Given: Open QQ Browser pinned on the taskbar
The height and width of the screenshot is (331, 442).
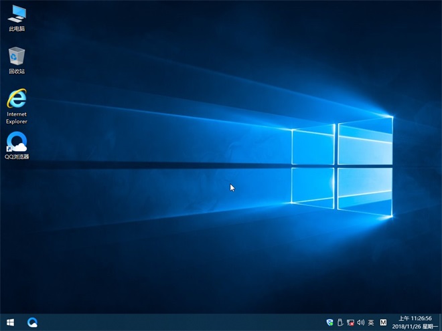Looking at the screenshot, I should 32,322.
